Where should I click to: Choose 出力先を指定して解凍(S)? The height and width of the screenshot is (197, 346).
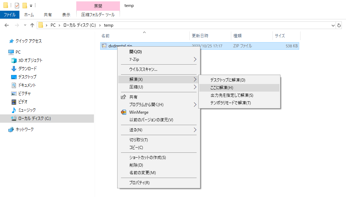tap(240, 95)
